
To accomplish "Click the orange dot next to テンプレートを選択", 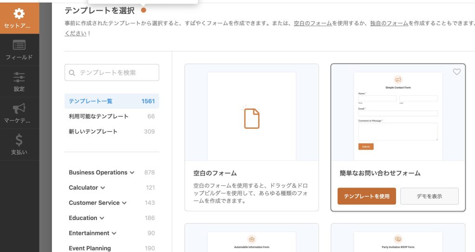I will [143, 10].
